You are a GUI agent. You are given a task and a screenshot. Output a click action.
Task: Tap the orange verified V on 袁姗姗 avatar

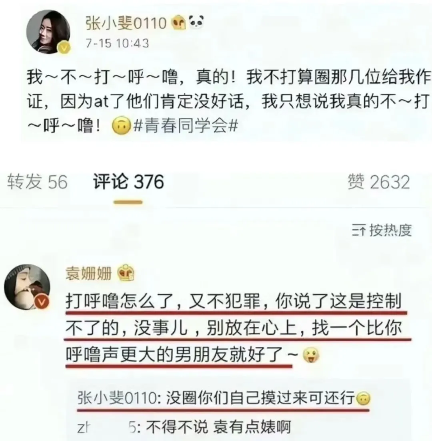tap(42, 302)
